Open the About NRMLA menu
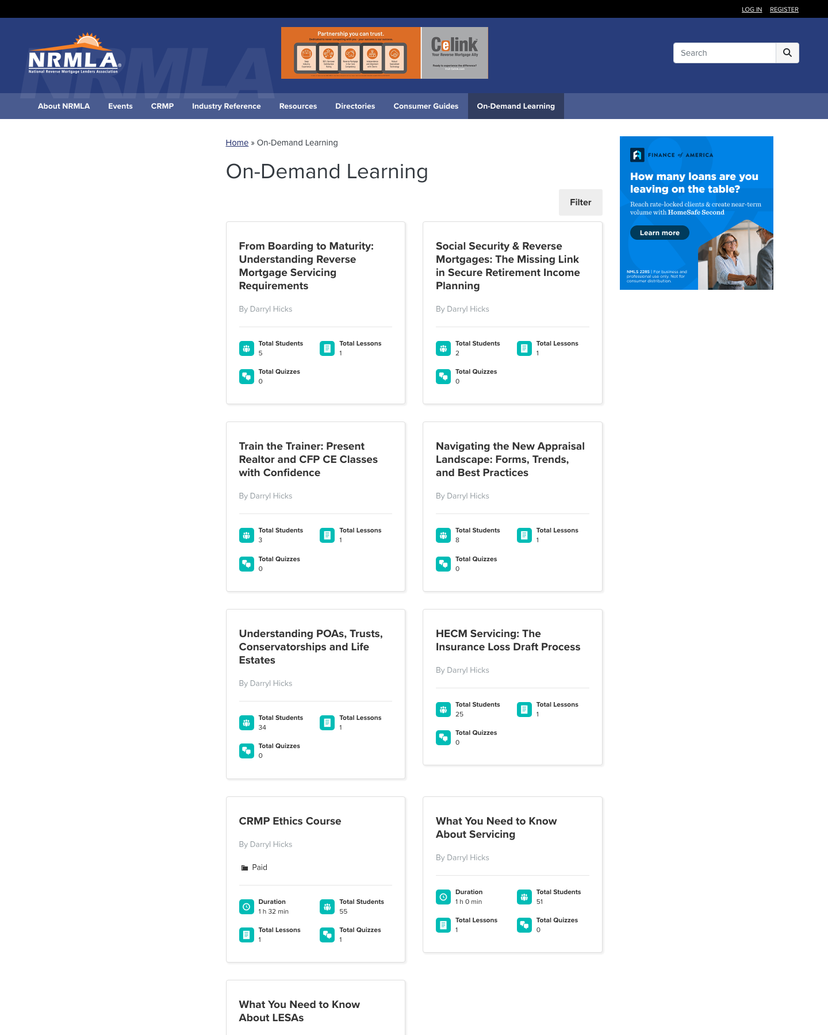 64,106
